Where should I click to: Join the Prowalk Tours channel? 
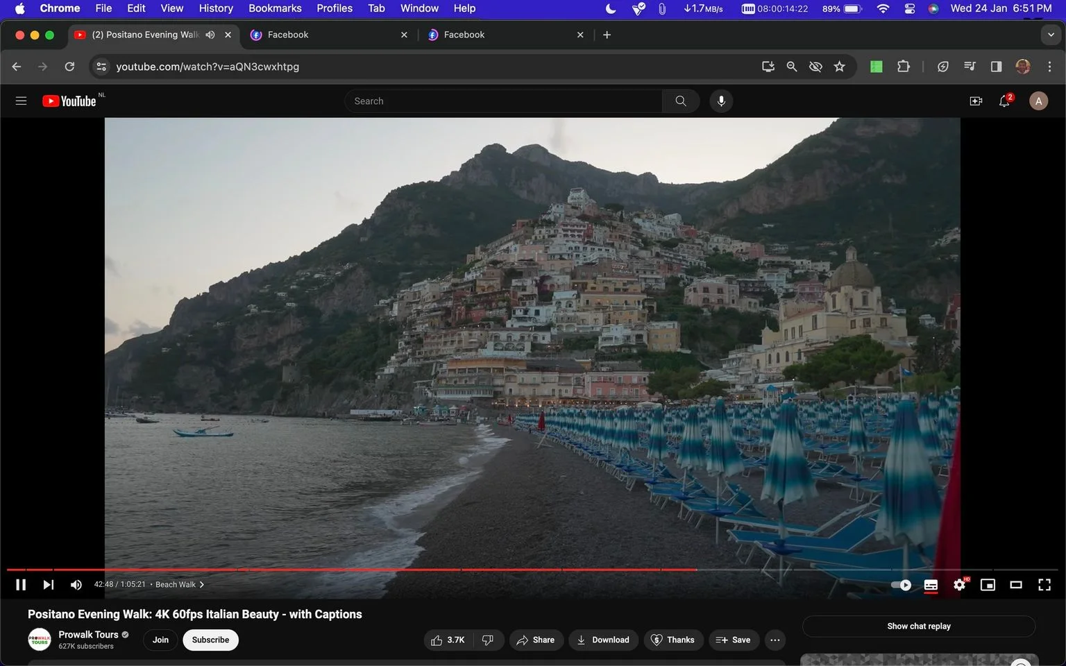click(x=160, y=640)
